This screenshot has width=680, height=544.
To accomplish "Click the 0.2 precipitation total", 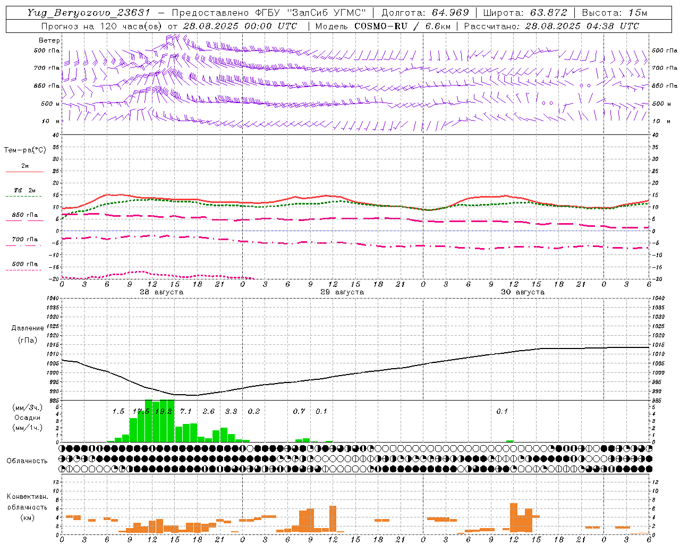I will pyautogui.click(x=254, y=411).
